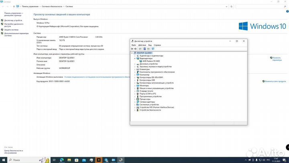
Task: Click the Компьютер category icon in the tree
Action: (138, 75)
